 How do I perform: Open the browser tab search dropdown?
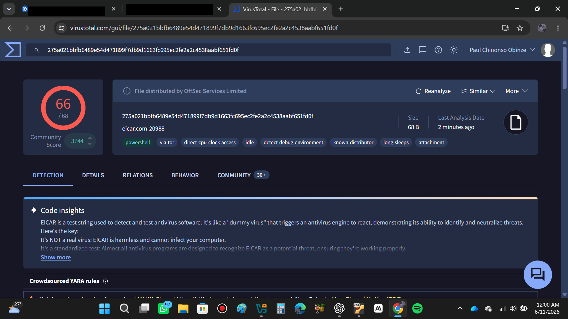pyautogui.click(x=9, y=9)
